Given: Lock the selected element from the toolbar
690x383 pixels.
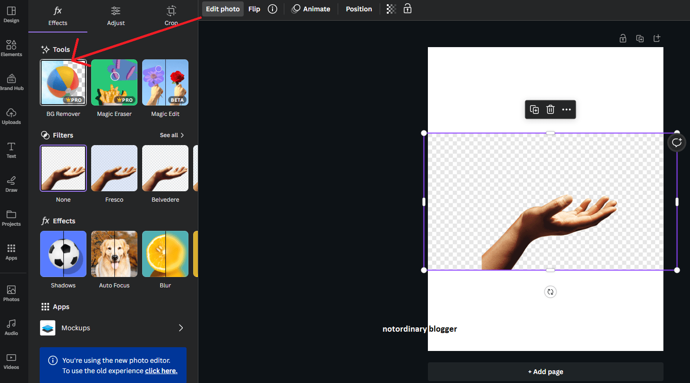Looking at the screenshot, I should (x=407, y=8).
